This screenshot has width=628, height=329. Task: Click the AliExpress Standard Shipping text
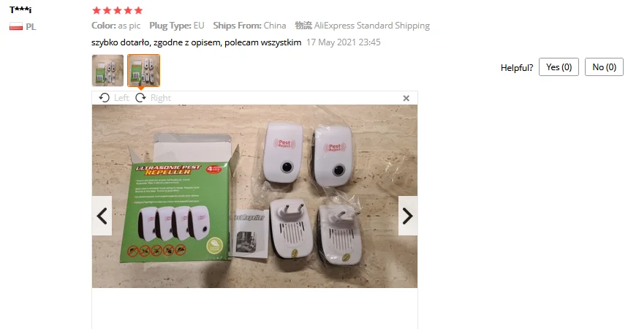371,26
